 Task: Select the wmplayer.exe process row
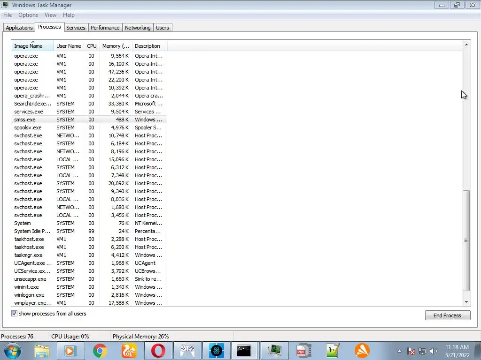coord(89,303)
